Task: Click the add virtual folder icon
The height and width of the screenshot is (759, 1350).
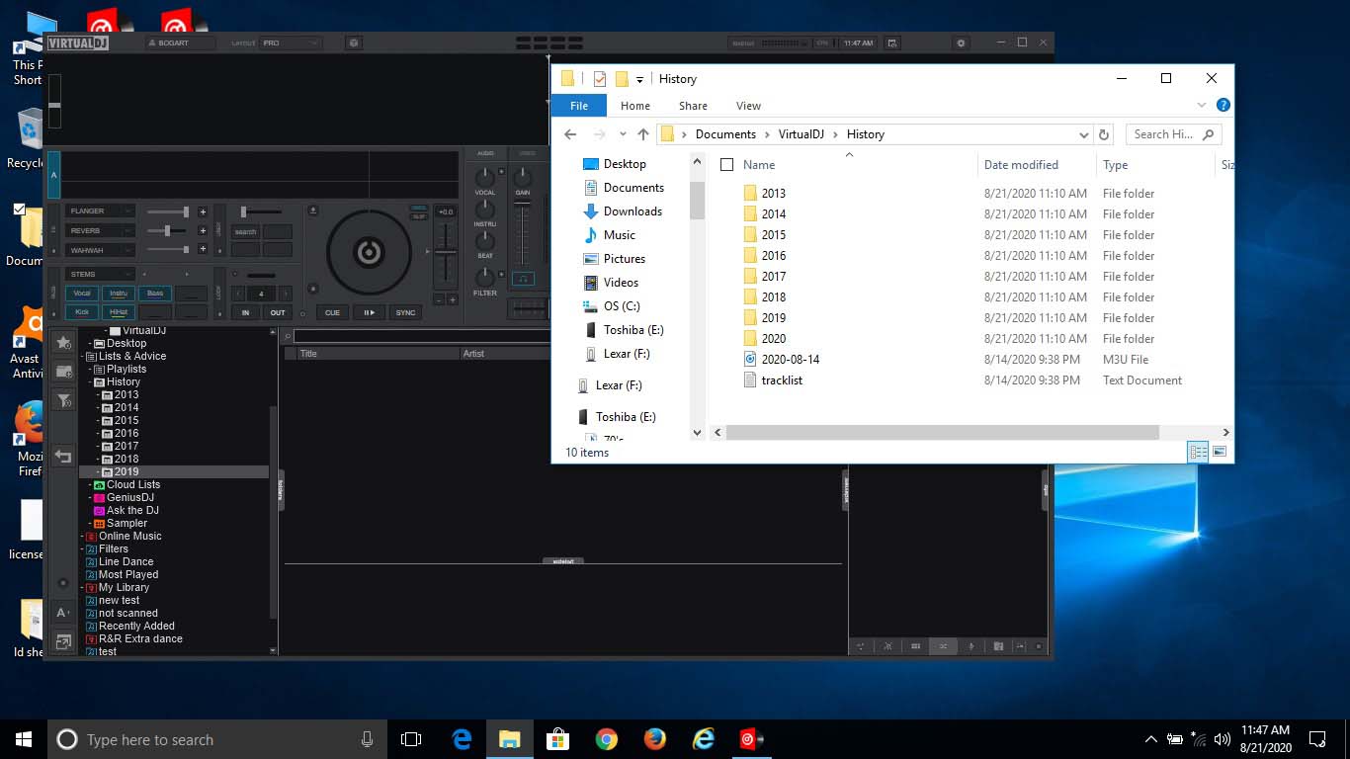Action: click(x=63, y=372)
